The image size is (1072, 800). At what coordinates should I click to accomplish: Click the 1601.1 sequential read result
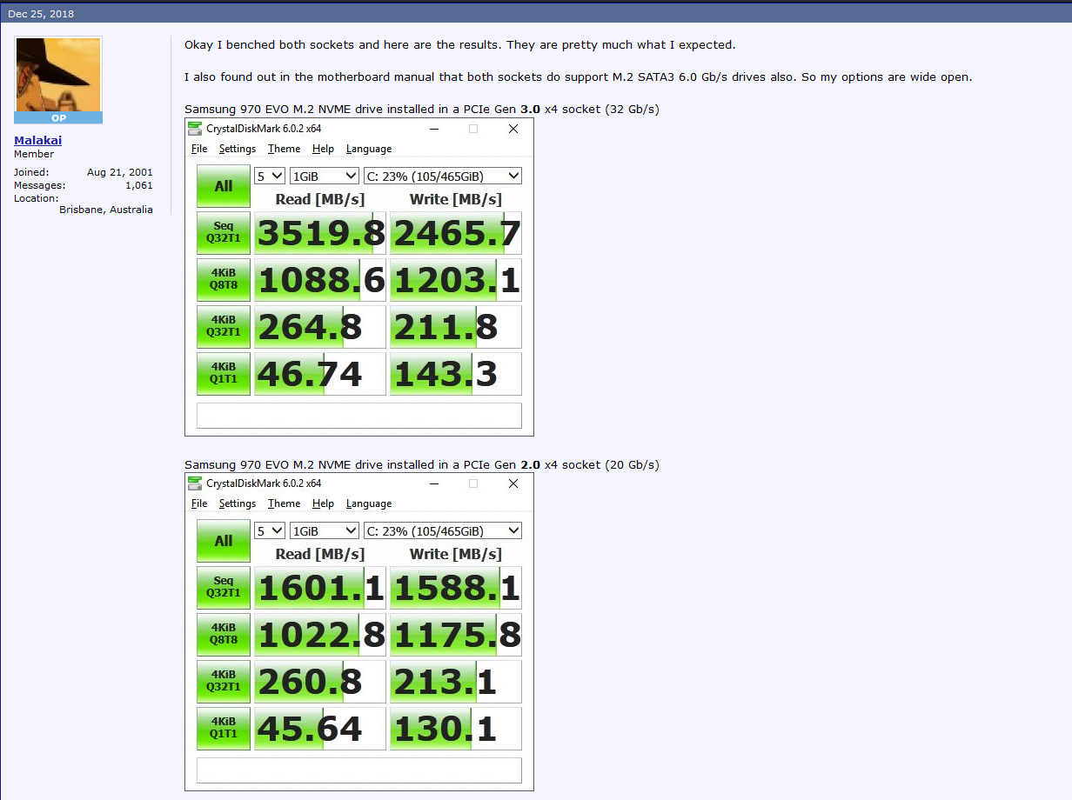pos(320,588)
